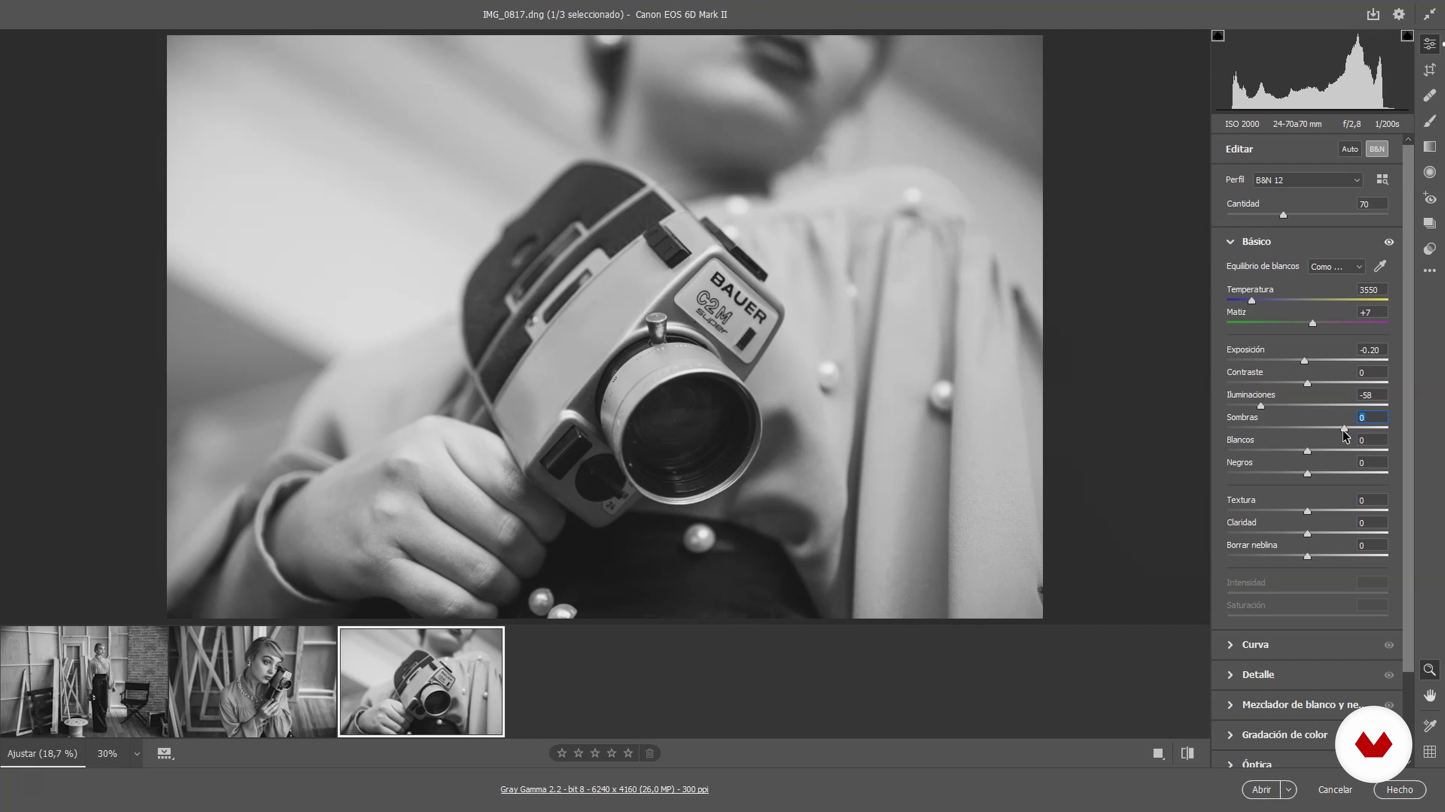Pick the white balance eyedropper tool
1445x812 pixels.
(1380, 266)
